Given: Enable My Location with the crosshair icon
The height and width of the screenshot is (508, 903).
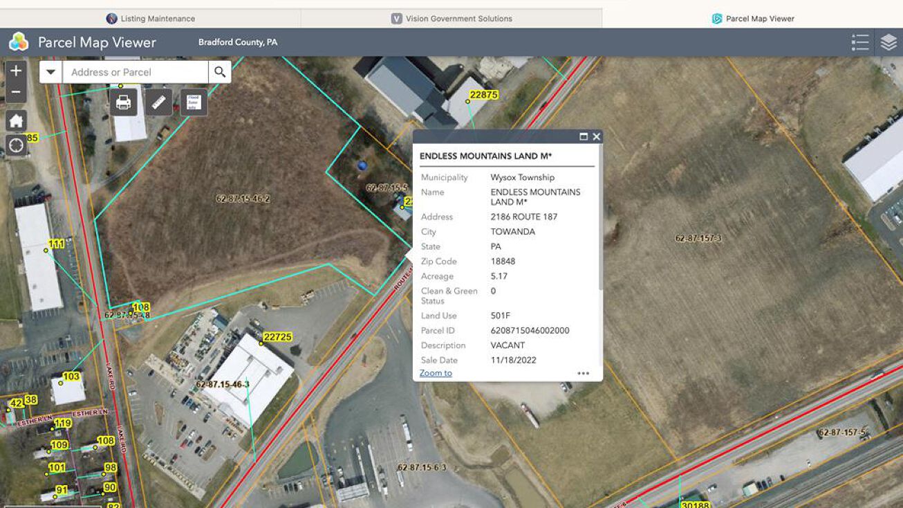Looking at the screenshot, I should point(15,145).
